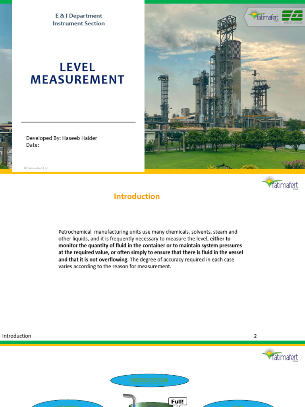This screenshot has height=407, width=305.
Task: Click the "E & I Department" heading
Action: coord(79,16)
